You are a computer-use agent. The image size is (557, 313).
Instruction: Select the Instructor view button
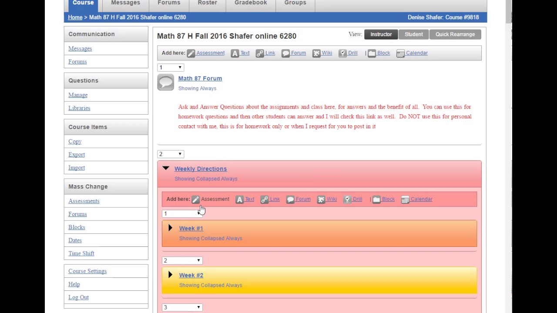[381, 34]
